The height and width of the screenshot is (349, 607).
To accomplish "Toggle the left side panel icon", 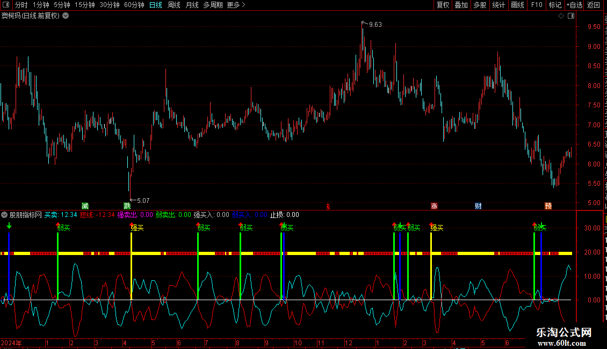I will tap(6, 5).
